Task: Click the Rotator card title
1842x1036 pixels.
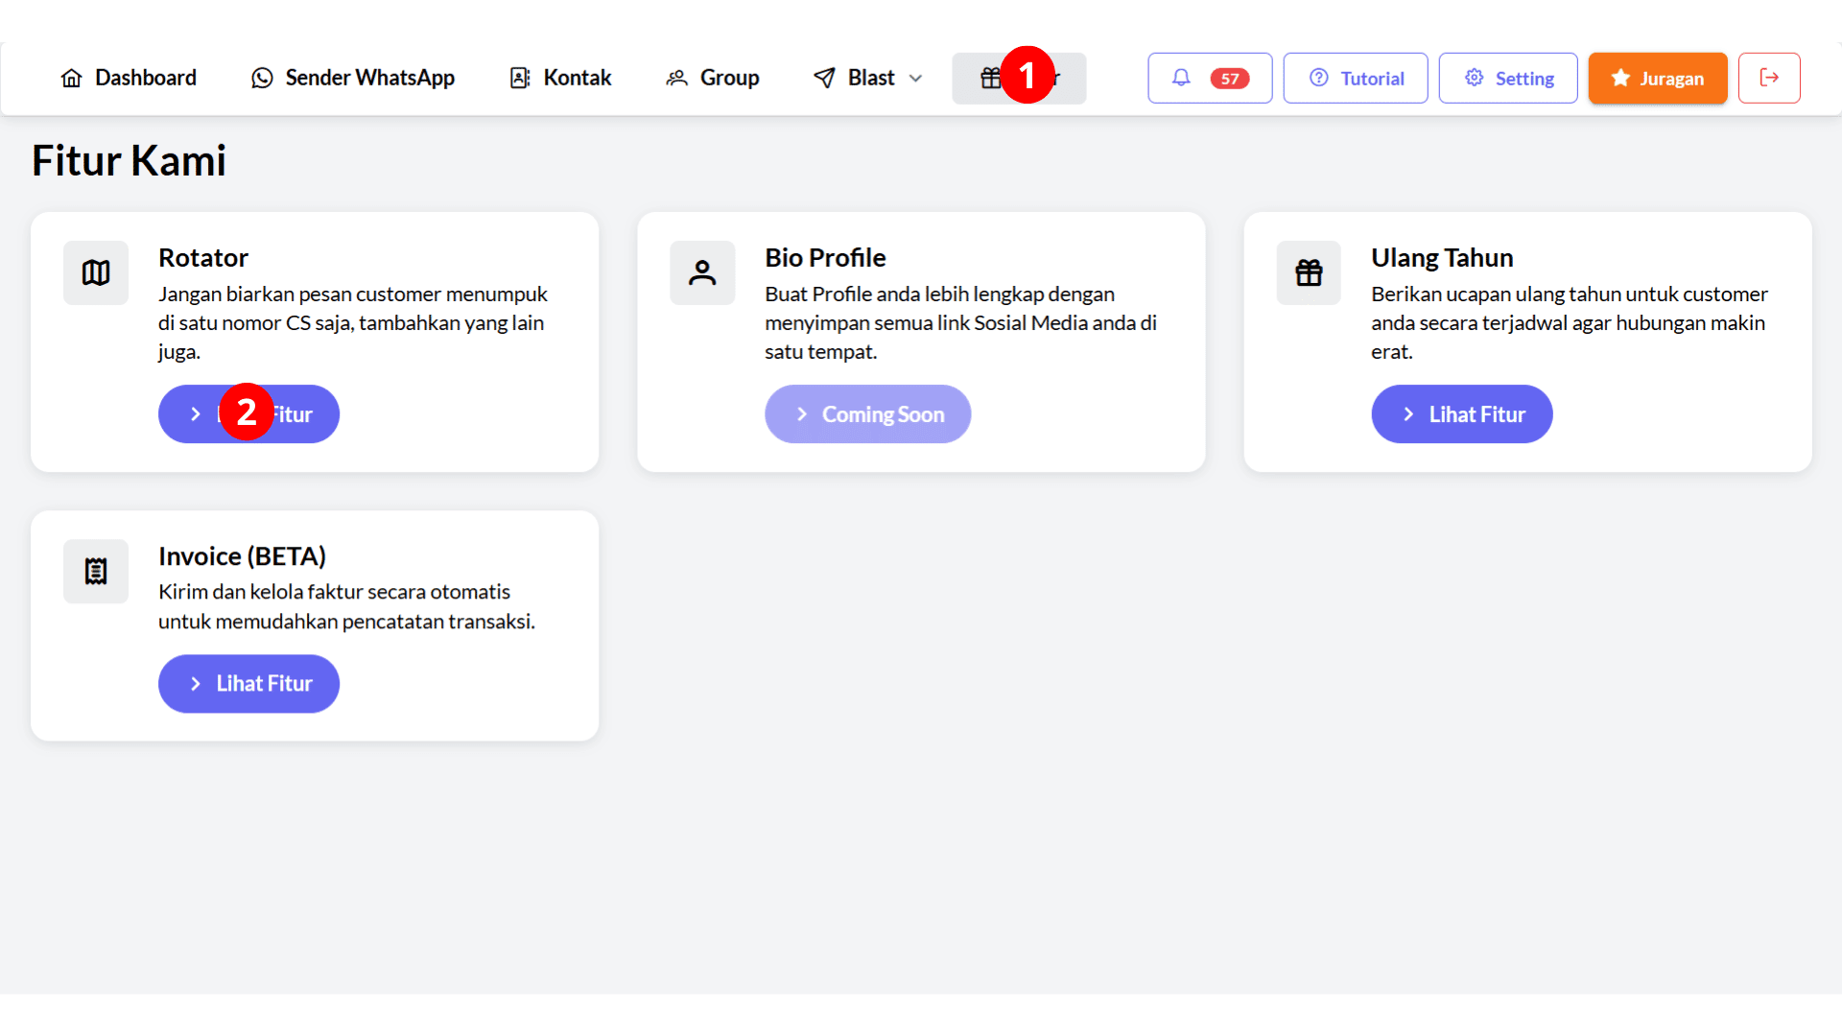Action: click(x=203, y=257)
